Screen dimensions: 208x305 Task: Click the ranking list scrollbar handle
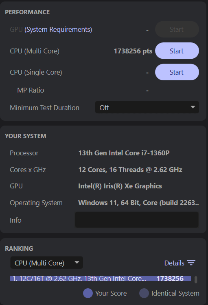click(x=196, y=280)
